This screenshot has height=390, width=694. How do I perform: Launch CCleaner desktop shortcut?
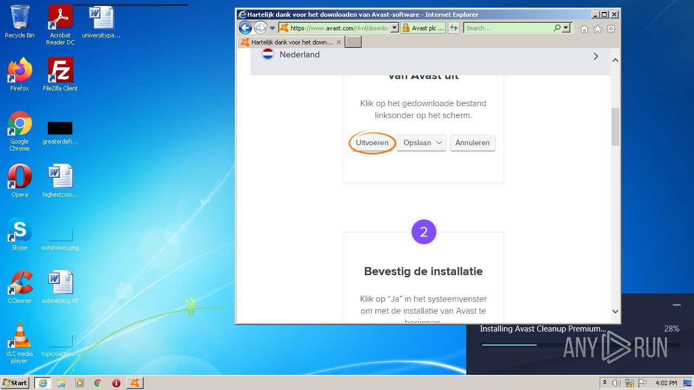(x=20, y=287)
